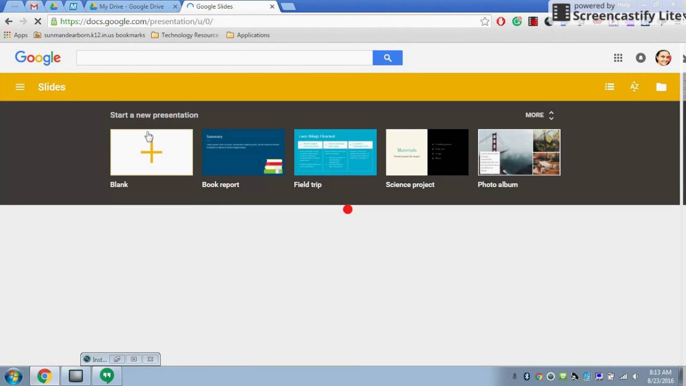Close the My Drive tab
Image resolution: width=686 pixels, height=386 pixels.
(x=175, y=6)
